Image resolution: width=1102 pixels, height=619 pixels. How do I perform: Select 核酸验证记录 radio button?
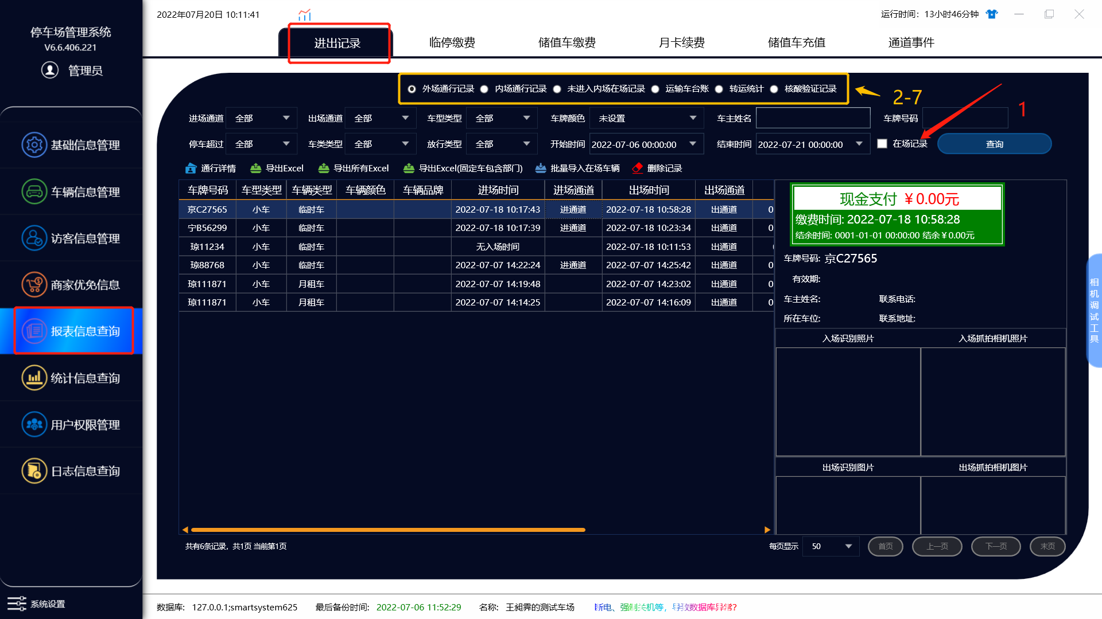774,89
